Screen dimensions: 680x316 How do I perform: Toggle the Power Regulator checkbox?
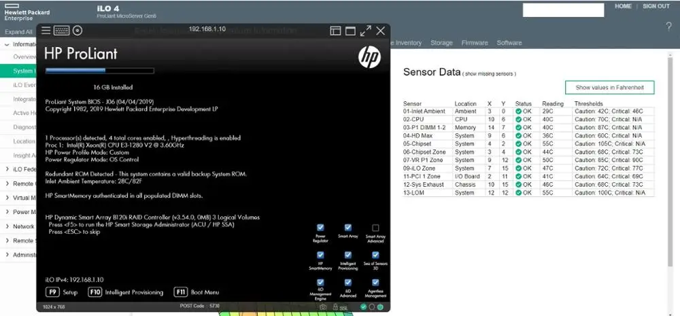[320, 228]
